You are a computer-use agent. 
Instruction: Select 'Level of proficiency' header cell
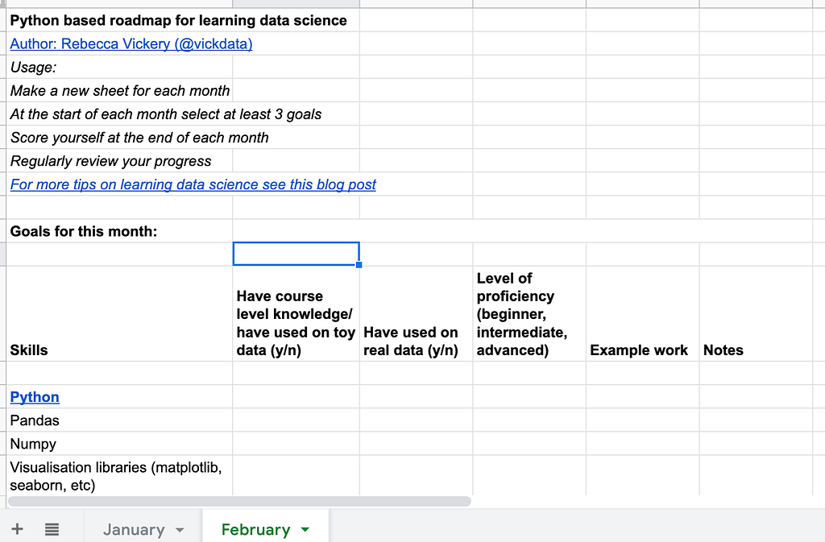coord(529,314)
